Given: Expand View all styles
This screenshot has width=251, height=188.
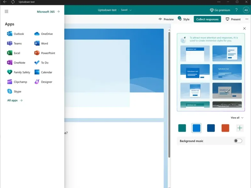Looking at the screenshot, I should point(237,118).
